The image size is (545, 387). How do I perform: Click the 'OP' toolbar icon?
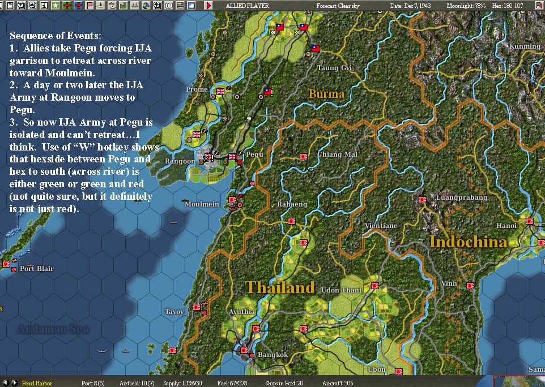pyautogui.click(x=169, y=6)
